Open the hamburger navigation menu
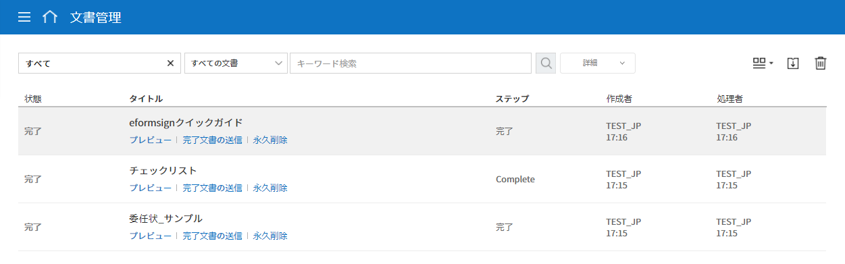Viewport: 845px width, 264px height. click(x=24, y=17)
